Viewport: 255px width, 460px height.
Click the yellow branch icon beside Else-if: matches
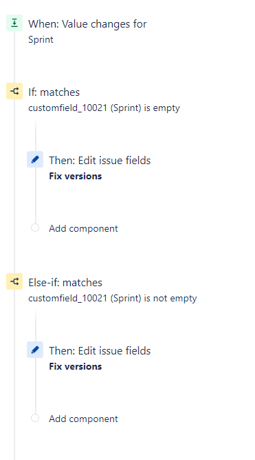(14, 281)
